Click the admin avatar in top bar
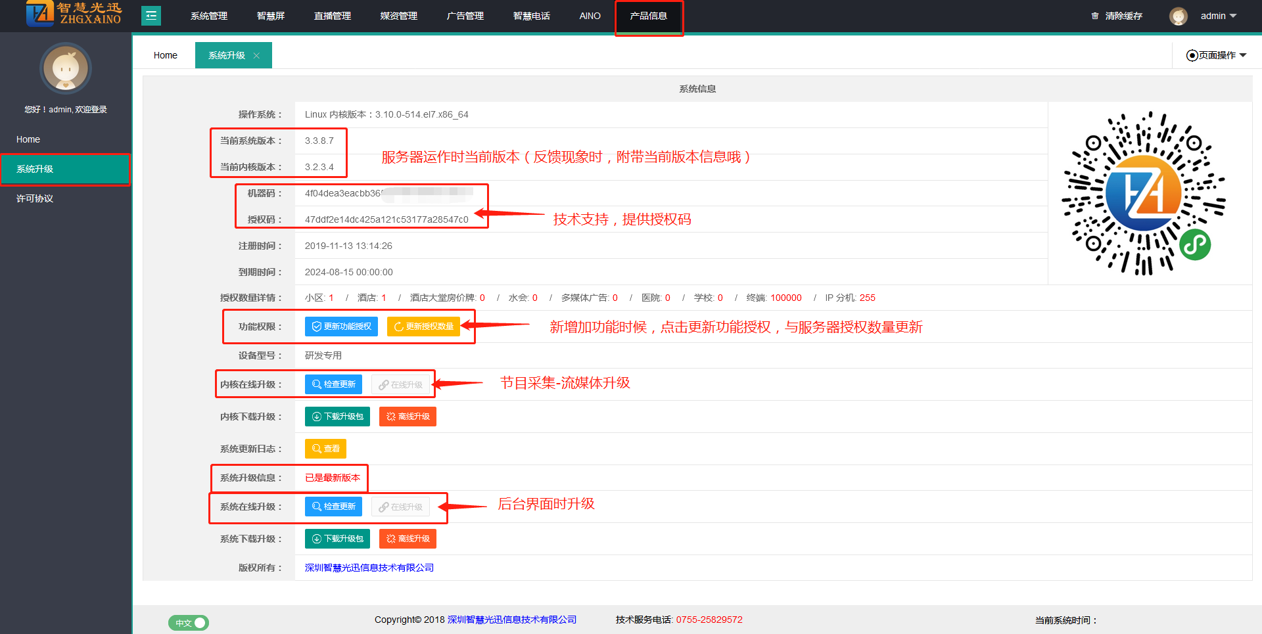Screen dimensions: 1262x634 point(1178,16)
